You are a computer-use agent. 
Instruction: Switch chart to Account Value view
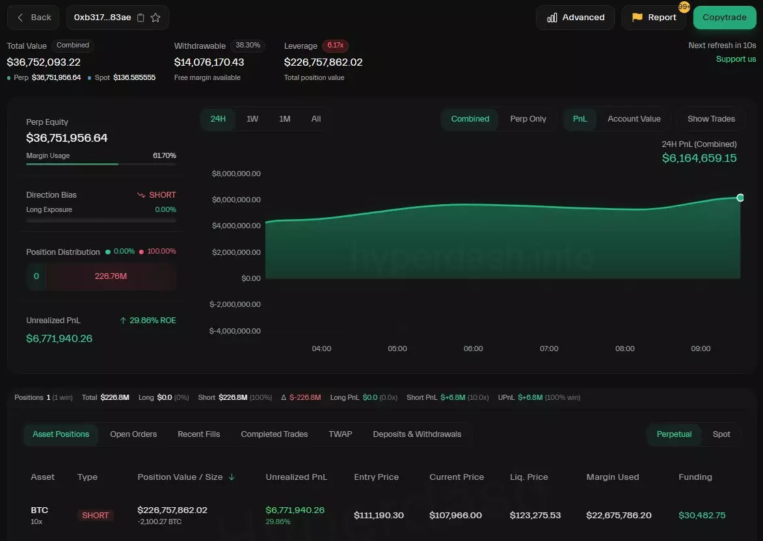(x=634, y=119)
